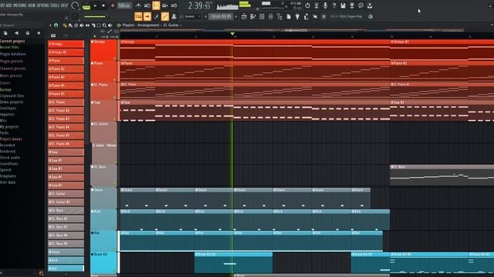Select the playlist Select tool
The image size is (494, 277).
tap(99, 25)
